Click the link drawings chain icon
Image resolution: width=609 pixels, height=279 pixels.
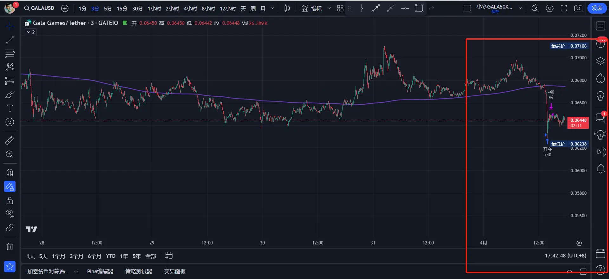10,228
